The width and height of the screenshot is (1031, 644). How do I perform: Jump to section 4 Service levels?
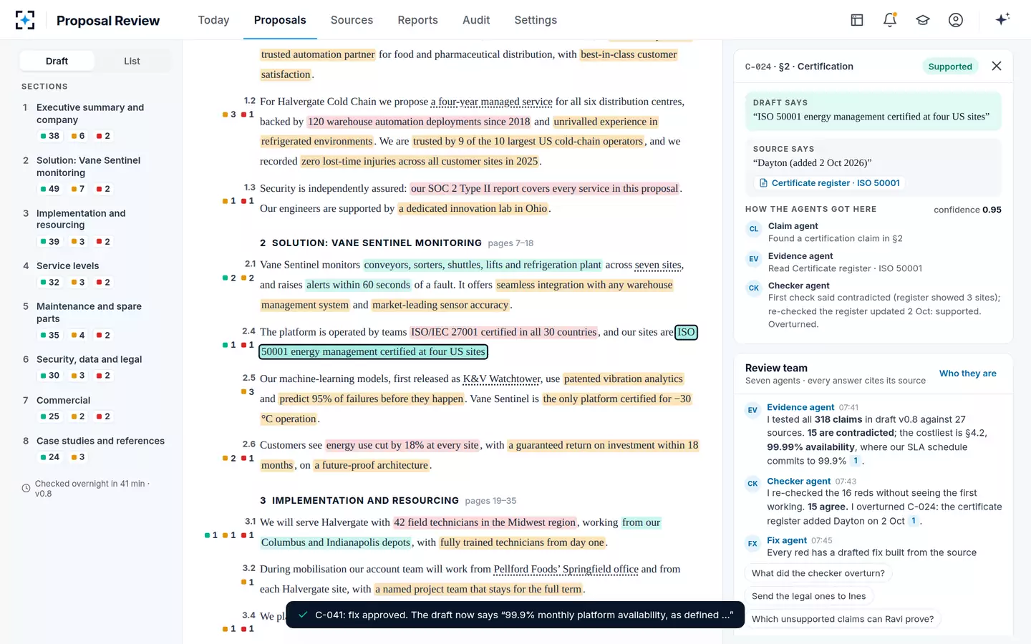pyautogui.click(x=95, y=273)
